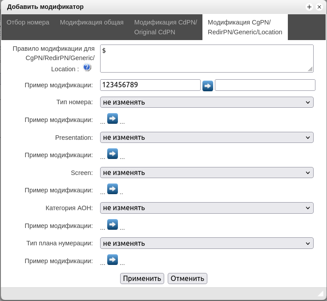This screenshot has width=327, height=301.
Task: Expand the Presentation dropdown
Action: [206, 138]
